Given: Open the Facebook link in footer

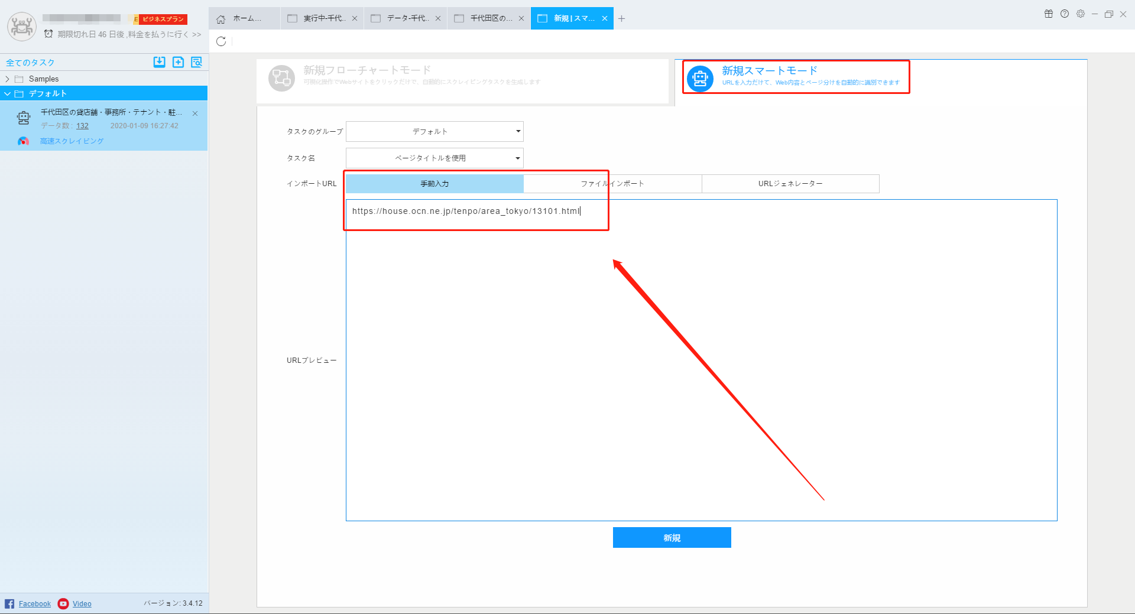Looking at the screenshot, I should tap(34, 603).
